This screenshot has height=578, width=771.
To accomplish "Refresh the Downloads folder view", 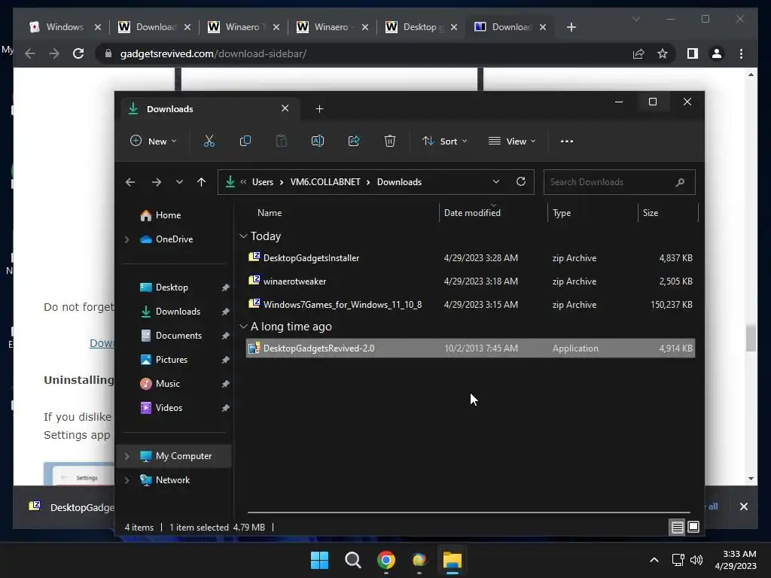I will pos(521,182).
